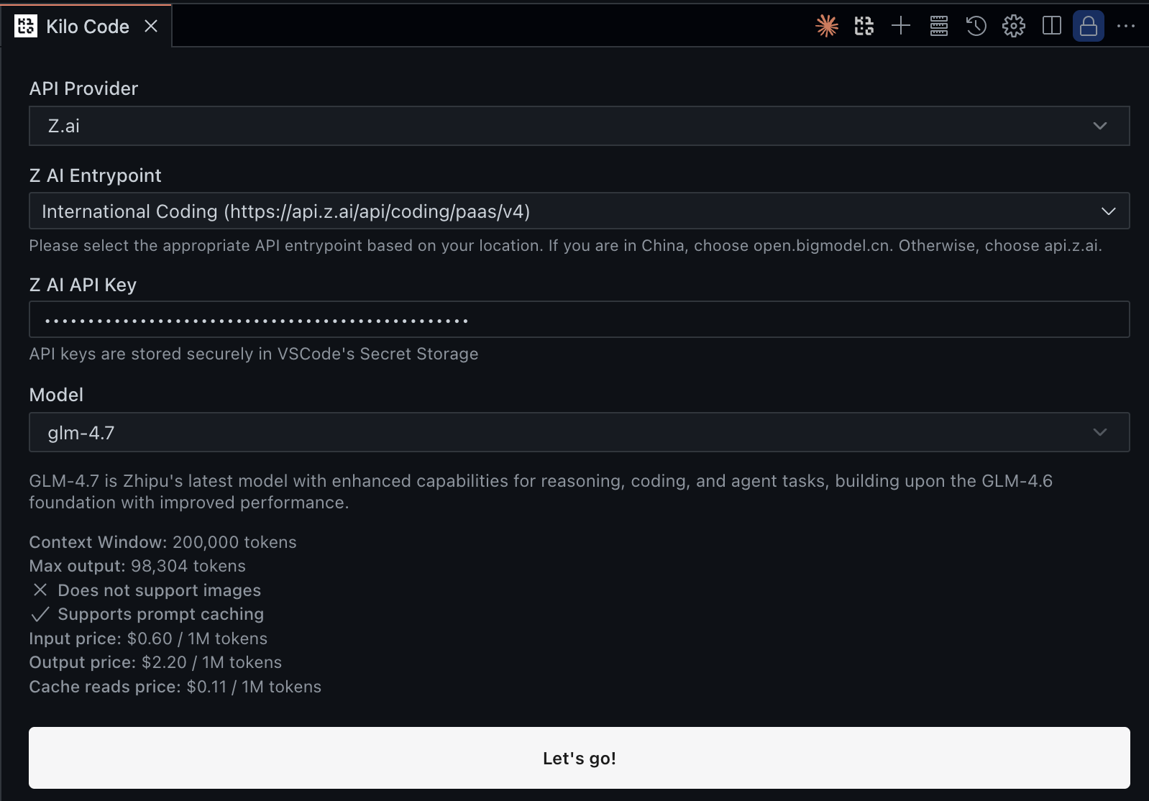Viewport: 1149px width, 801px height.
Task: Click the X icon beside image support
Action: click(40, 590)
